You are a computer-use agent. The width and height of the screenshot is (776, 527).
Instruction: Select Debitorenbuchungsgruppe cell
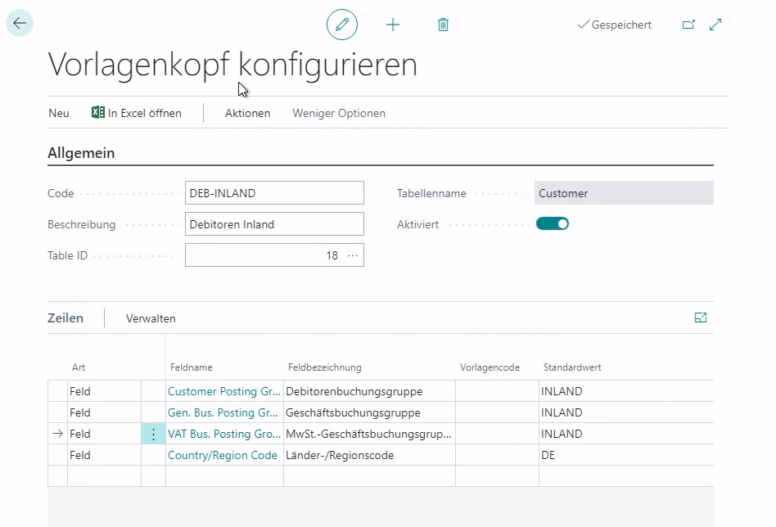tap(369, 391)
